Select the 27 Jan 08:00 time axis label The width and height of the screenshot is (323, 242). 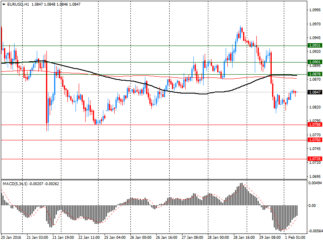(x=193, y=237)
